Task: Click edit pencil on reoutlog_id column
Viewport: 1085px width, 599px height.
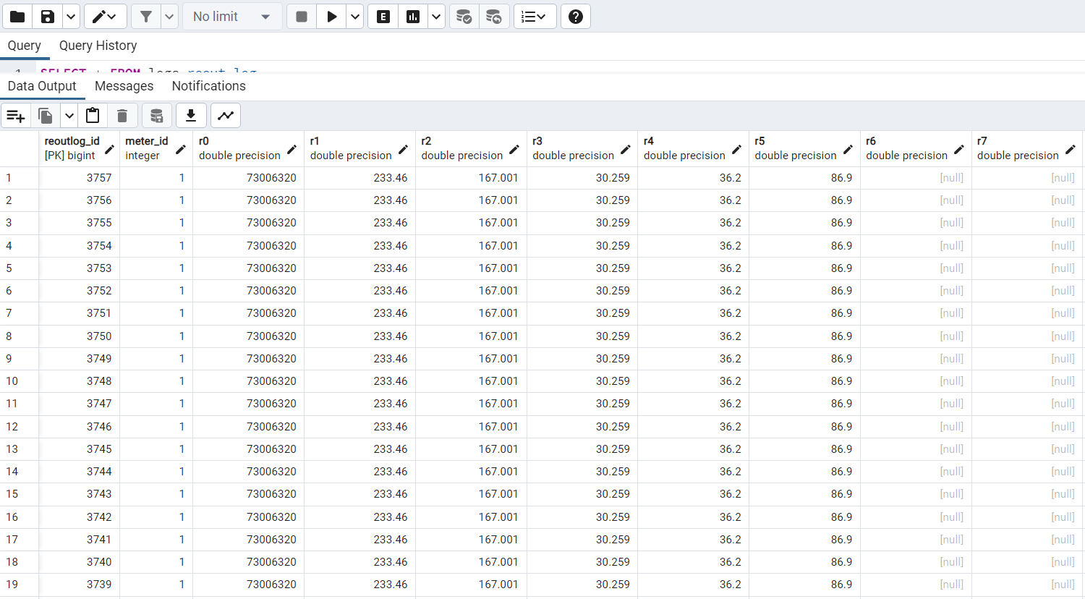Action: [x=109, y=149]
